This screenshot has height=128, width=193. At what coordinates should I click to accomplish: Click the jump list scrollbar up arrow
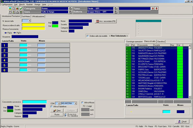(x=190, y=45)
